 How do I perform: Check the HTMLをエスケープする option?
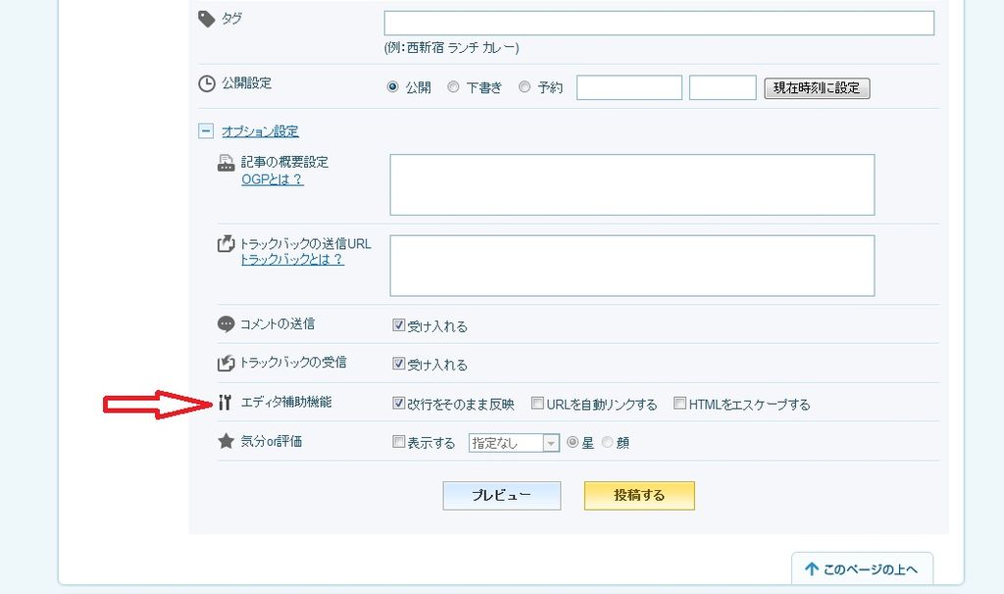coord(679,403)
